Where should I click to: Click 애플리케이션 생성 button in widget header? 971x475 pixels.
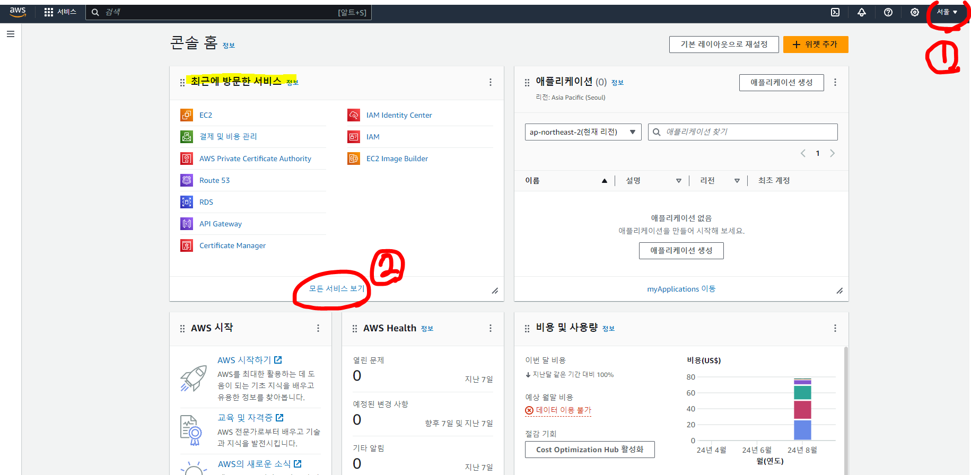pos(782,83)
